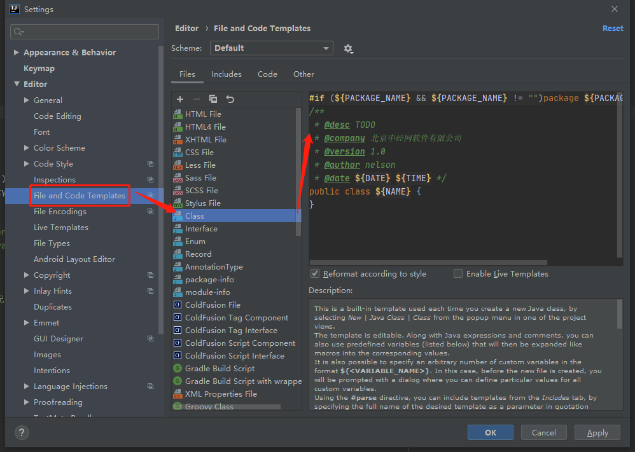The width and height of the screenshot is (635, 452).
Task: Revert template using the undo arrow icon
Action: click(x=230, y=99)
